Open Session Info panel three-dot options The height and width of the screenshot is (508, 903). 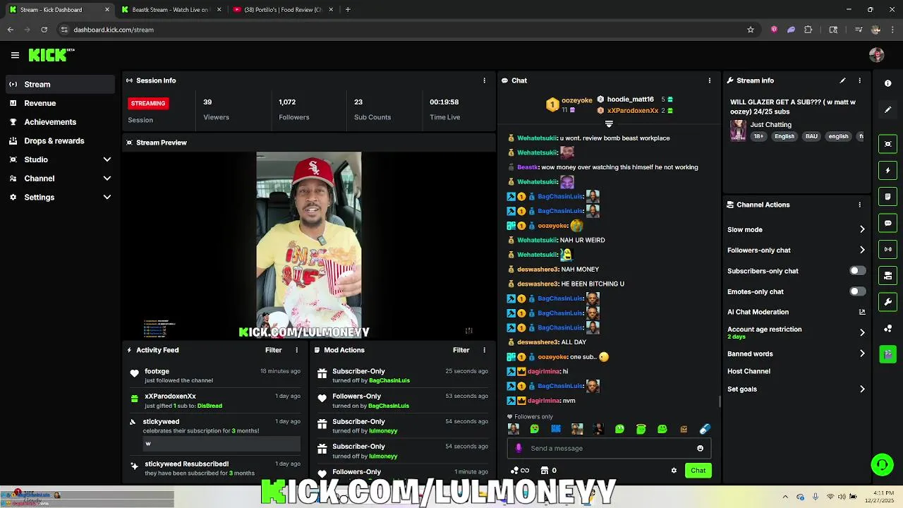coord(484,80)
